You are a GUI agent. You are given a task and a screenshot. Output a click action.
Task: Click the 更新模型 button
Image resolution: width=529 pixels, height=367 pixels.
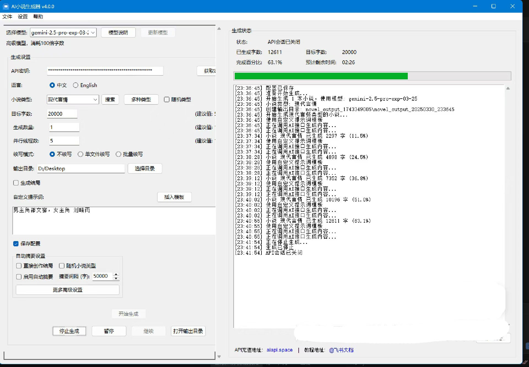click(x=158, y=33)
